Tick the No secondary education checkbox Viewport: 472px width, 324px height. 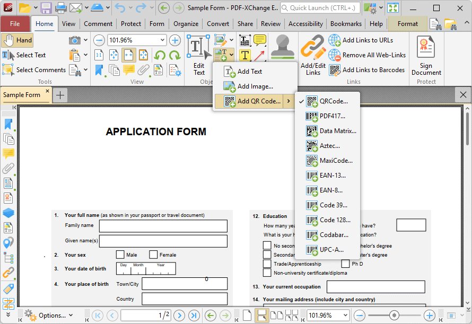(x=267, y=246)
